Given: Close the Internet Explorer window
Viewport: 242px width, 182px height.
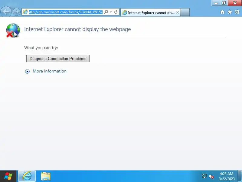Looking at the screenshot, I should tap(235, 3).
